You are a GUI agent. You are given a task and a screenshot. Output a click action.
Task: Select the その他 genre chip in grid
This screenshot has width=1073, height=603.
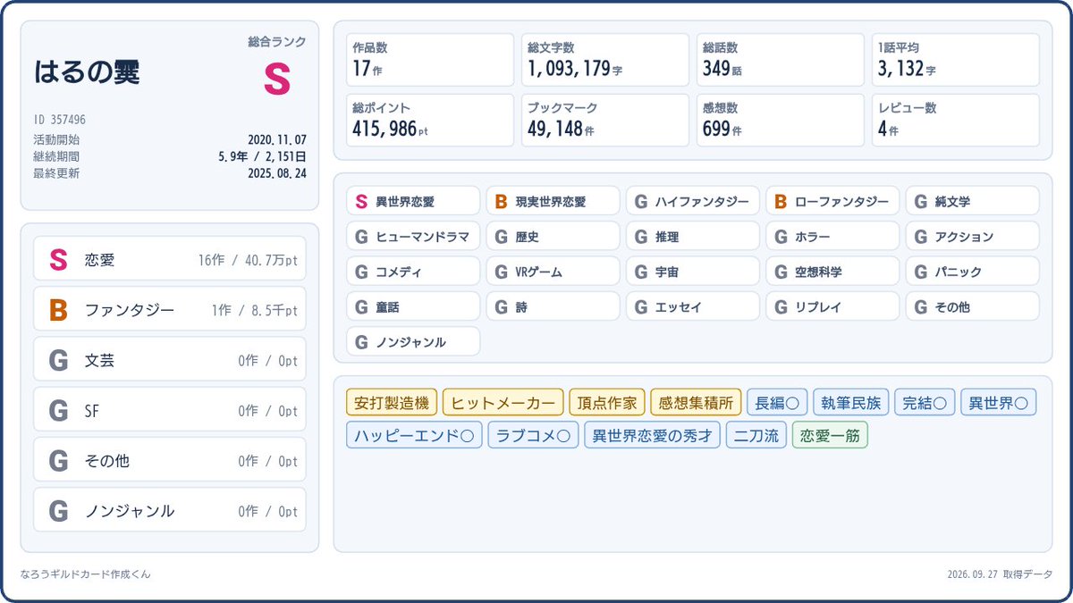pyautogui.click(x=973, y=306)
